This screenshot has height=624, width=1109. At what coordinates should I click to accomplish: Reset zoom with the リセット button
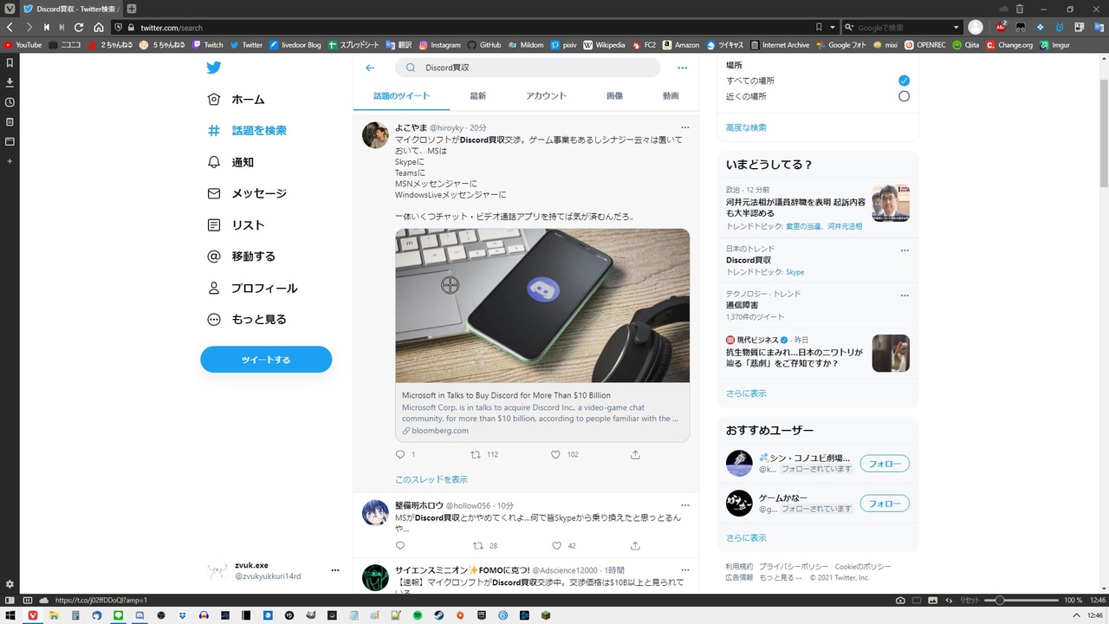(x=970, y=601)
